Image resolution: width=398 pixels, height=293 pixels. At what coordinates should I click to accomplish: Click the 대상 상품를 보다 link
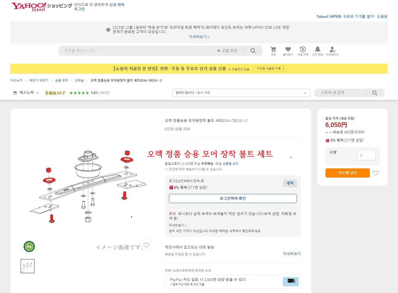point(227,163)
